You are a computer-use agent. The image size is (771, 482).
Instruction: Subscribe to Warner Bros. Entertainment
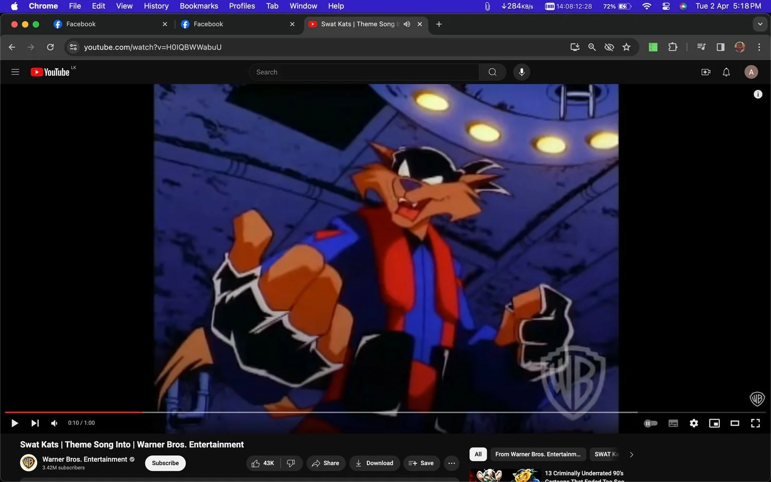[165, 463]
